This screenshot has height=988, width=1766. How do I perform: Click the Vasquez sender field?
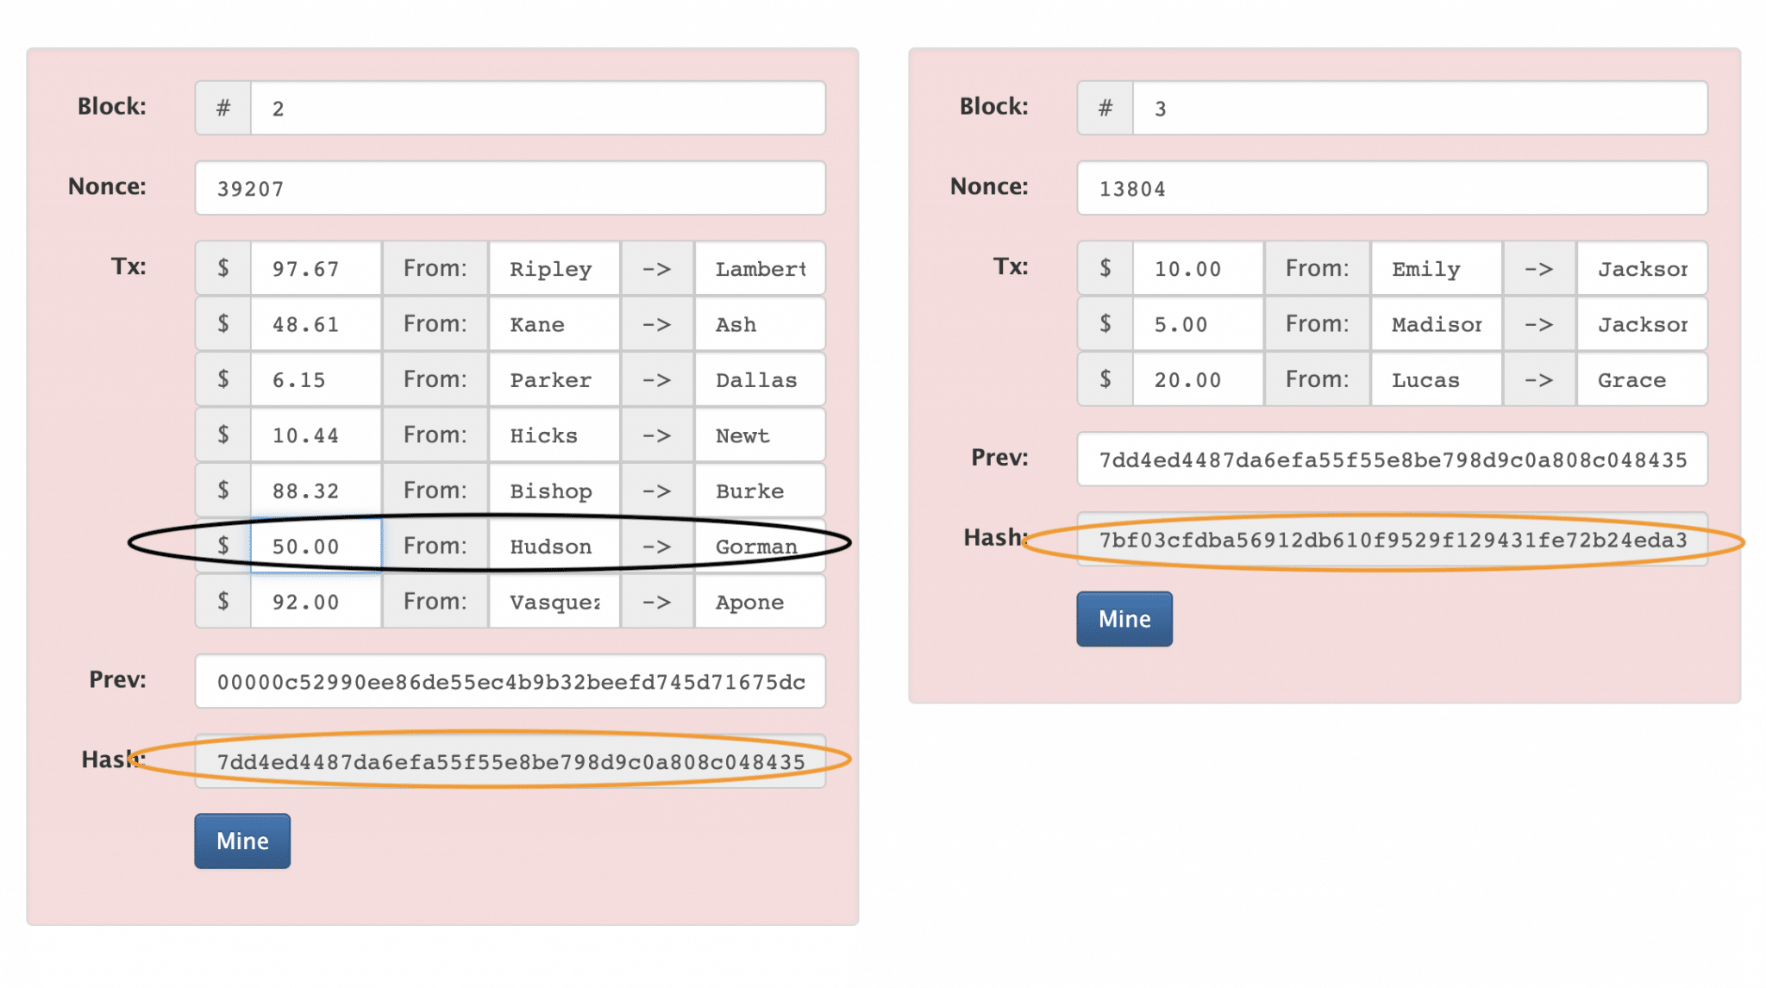click(x=554, y=602)
